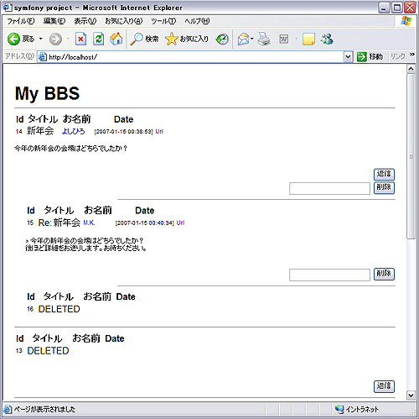Click the scrollbar up arrow
Image resolution: width=419 pixels, height=419 pixels.
coord(411,69)
